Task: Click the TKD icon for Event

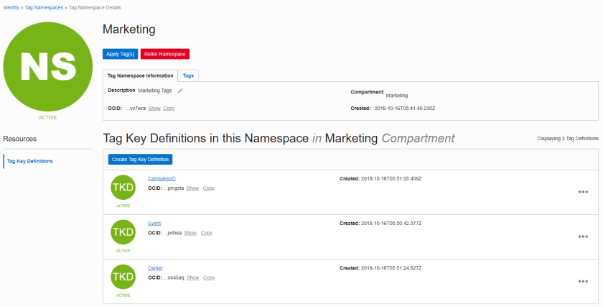Action: point(123,232)
